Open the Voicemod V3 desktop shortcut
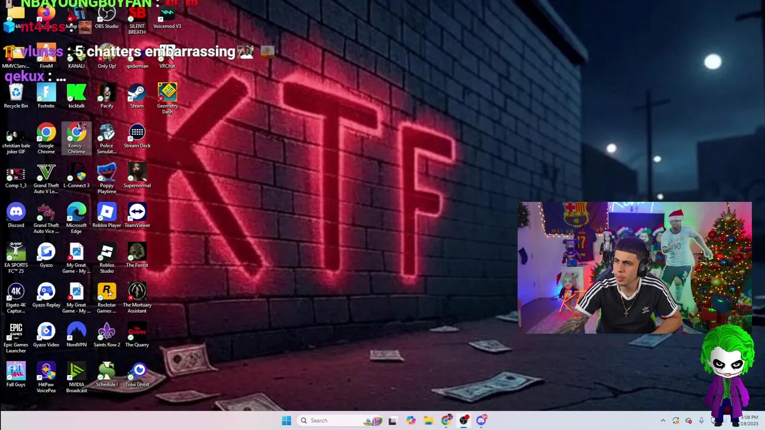 point(167,18)
